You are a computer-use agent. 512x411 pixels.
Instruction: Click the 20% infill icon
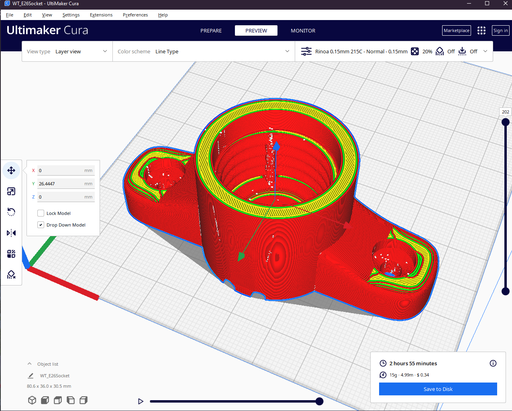tap(415, 51)
